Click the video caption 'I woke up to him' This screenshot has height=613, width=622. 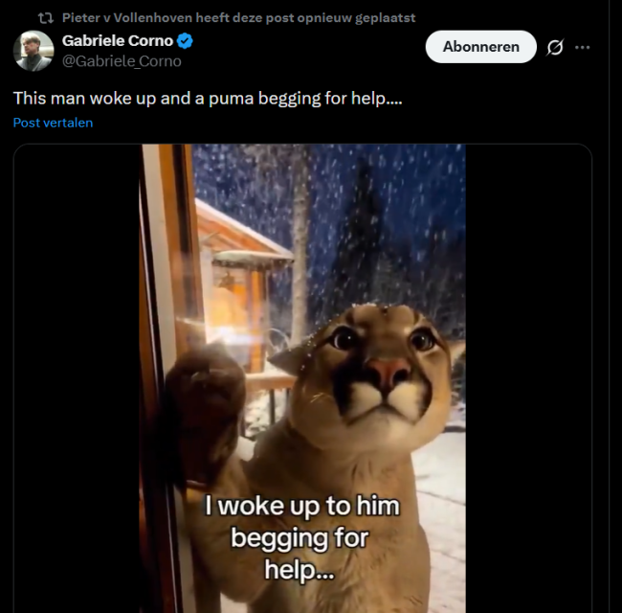tap(301, 505)
